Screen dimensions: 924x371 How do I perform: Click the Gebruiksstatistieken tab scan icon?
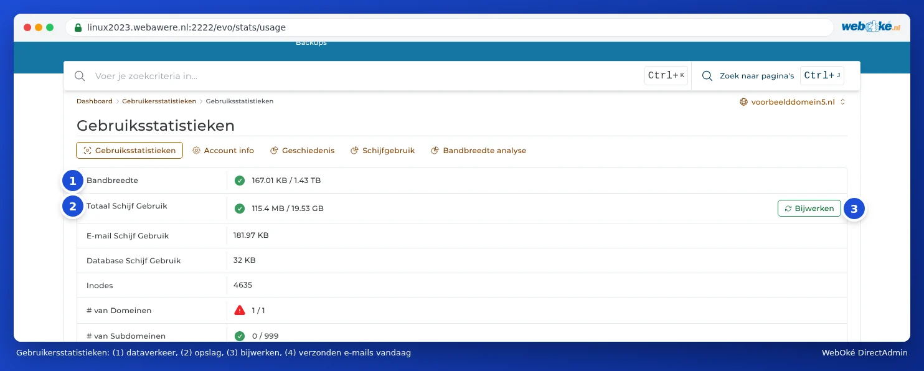(x=87, y=151)
